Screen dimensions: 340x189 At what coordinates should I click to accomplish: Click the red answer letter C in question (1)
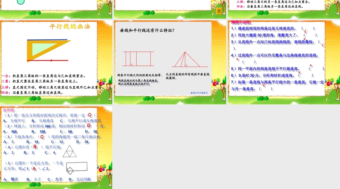click(90, 115)
